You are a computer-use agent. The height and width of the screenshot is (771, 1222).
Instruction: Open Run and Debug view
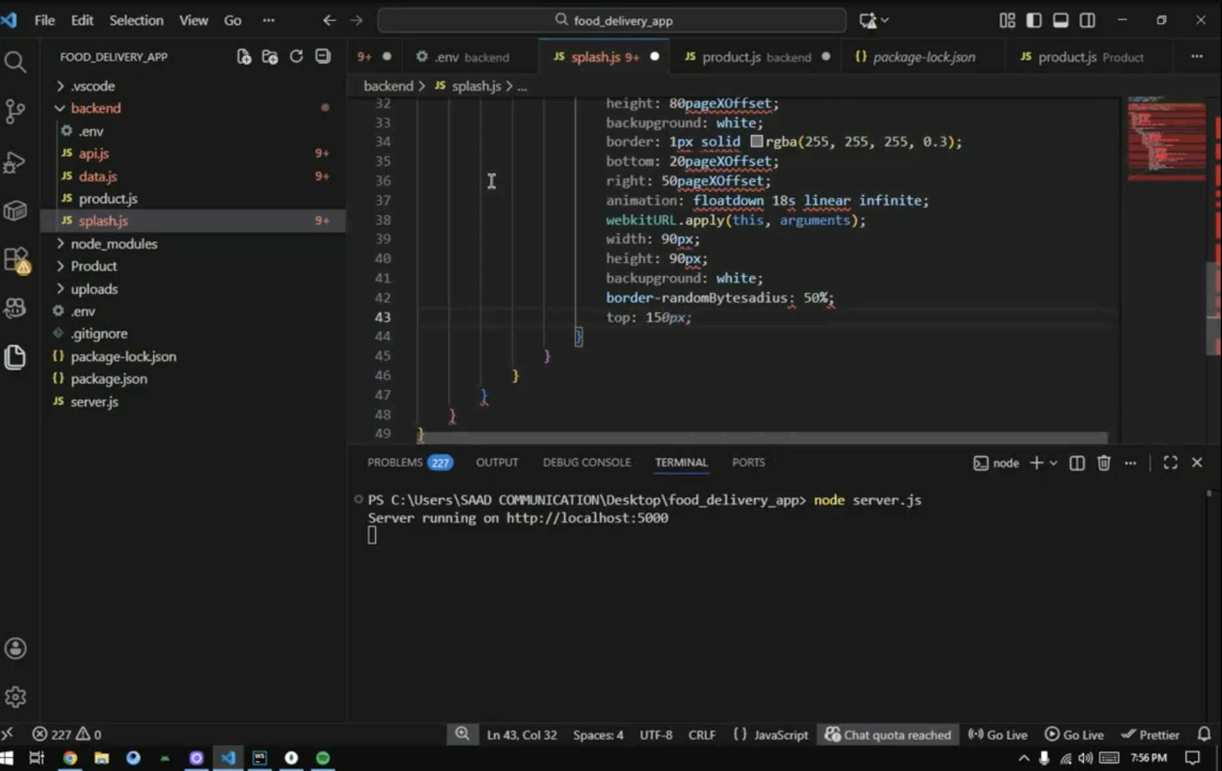click(x=15, y=162)
